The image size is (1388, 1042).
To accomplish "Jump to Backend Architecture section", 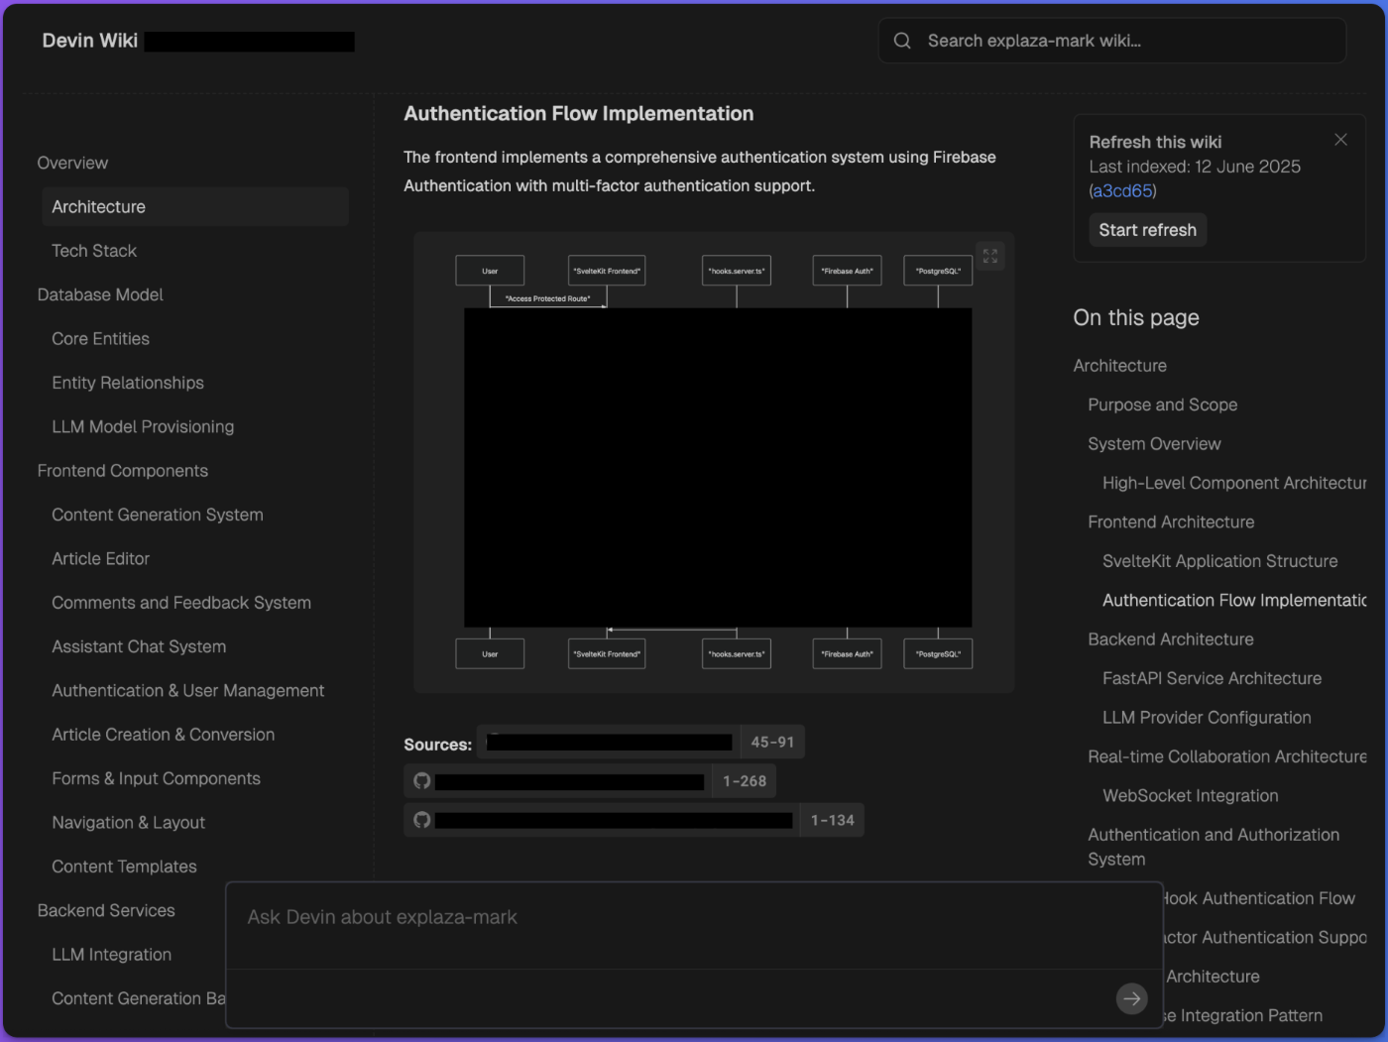I will (1170, 639).
